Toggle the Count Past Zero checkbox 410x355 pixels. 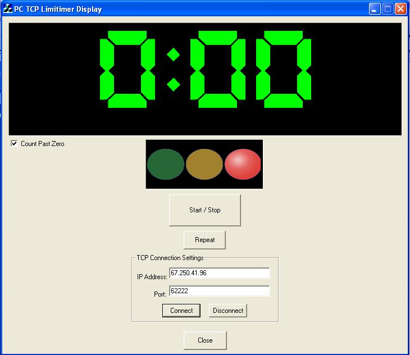point(15,144)
